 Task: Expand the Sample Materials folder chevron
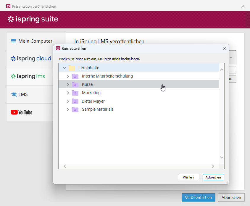click(68, 110)
